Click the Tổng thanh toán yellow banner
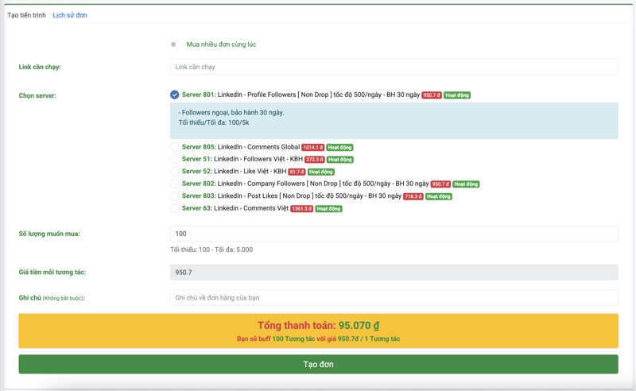Screen dimensions: 636x391 [318, 331]
